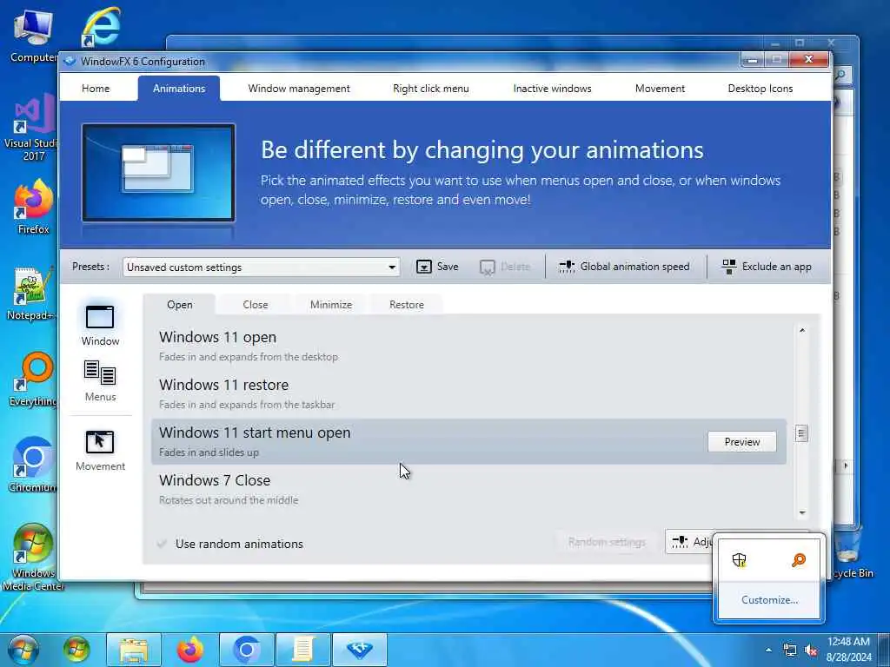Switch to the Restore sub-tab

[x=407, y=305]
